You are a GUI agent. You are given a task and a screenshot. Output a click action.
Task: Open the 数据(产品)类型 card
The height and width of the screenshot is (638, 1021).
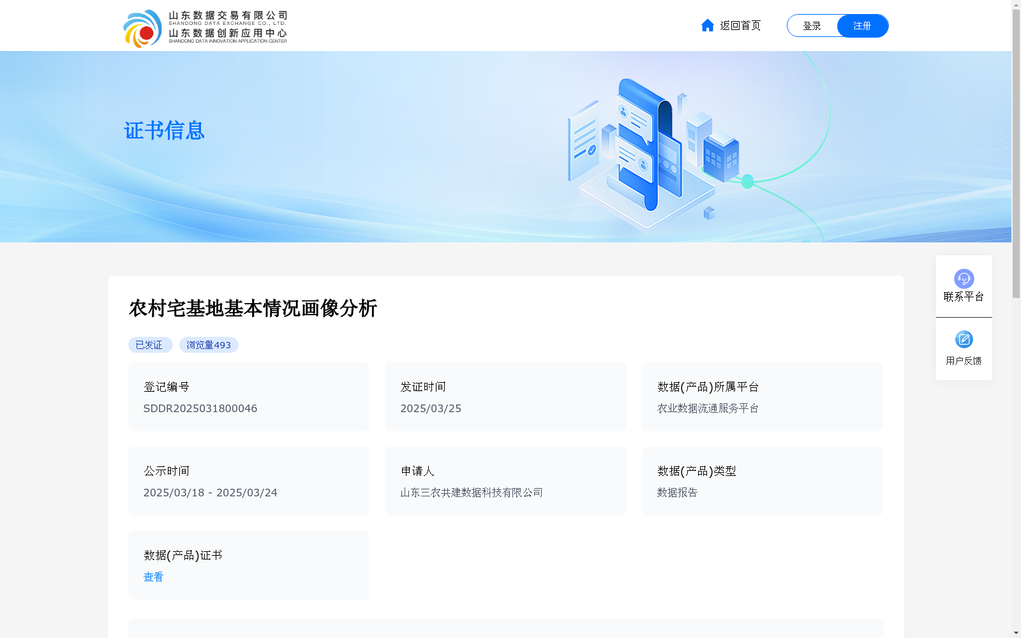762,481
